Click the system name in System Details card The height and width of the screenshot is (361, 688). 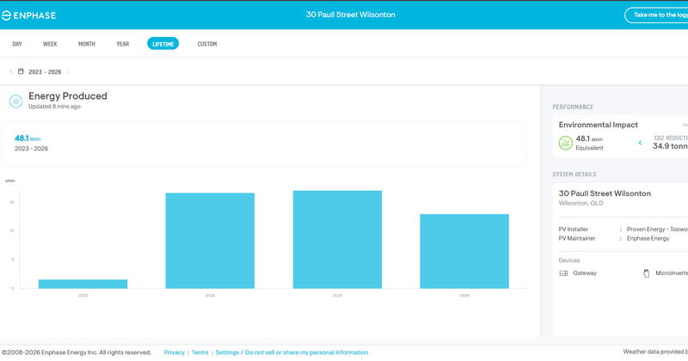[605, 193]
